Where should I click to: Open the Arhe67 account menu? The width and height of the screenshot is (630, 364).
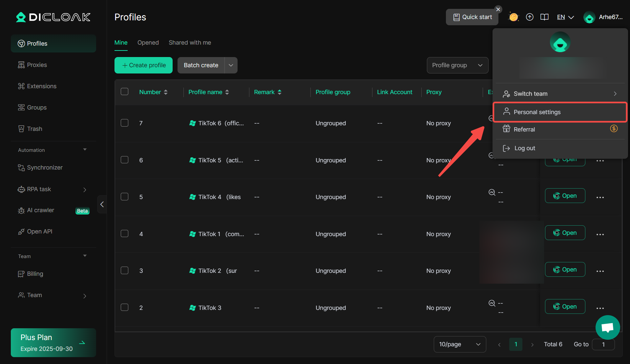603,17
